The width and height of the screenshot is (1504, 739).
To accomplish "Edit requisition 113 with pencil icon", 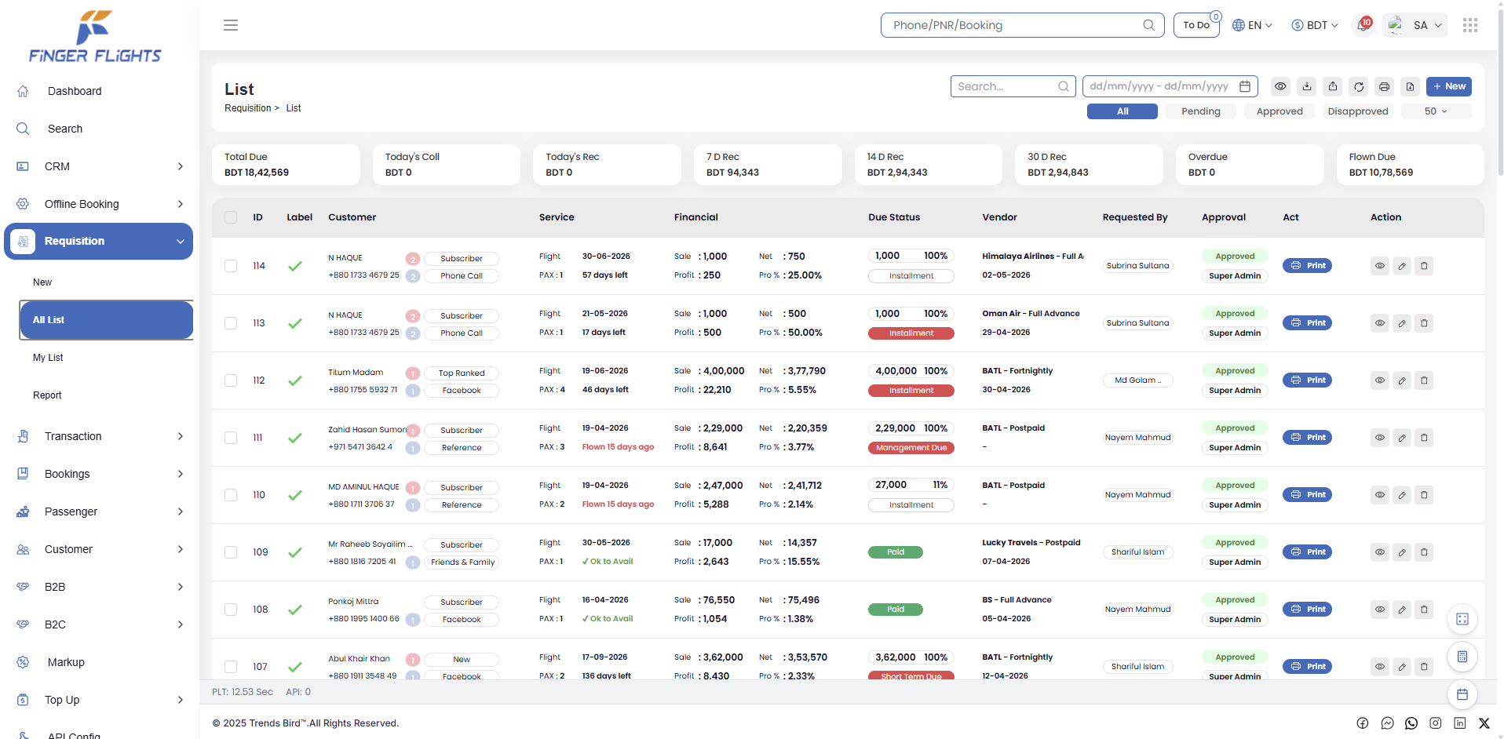I will (1402, 323).
